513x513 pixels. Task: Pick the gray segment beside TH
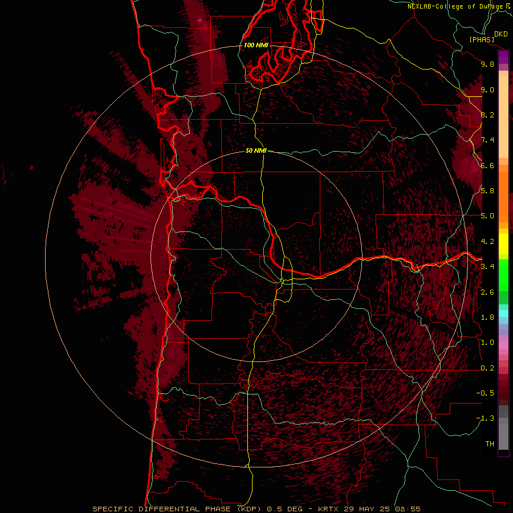503,438
